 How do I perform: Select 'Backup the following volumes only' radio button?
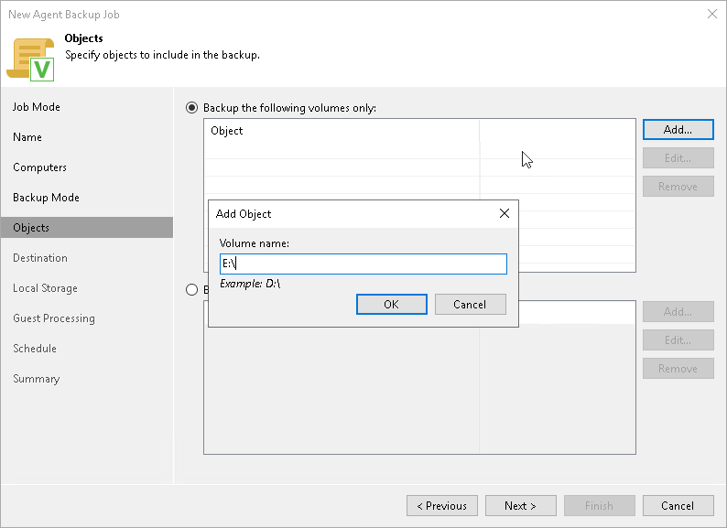click(191, 108)
